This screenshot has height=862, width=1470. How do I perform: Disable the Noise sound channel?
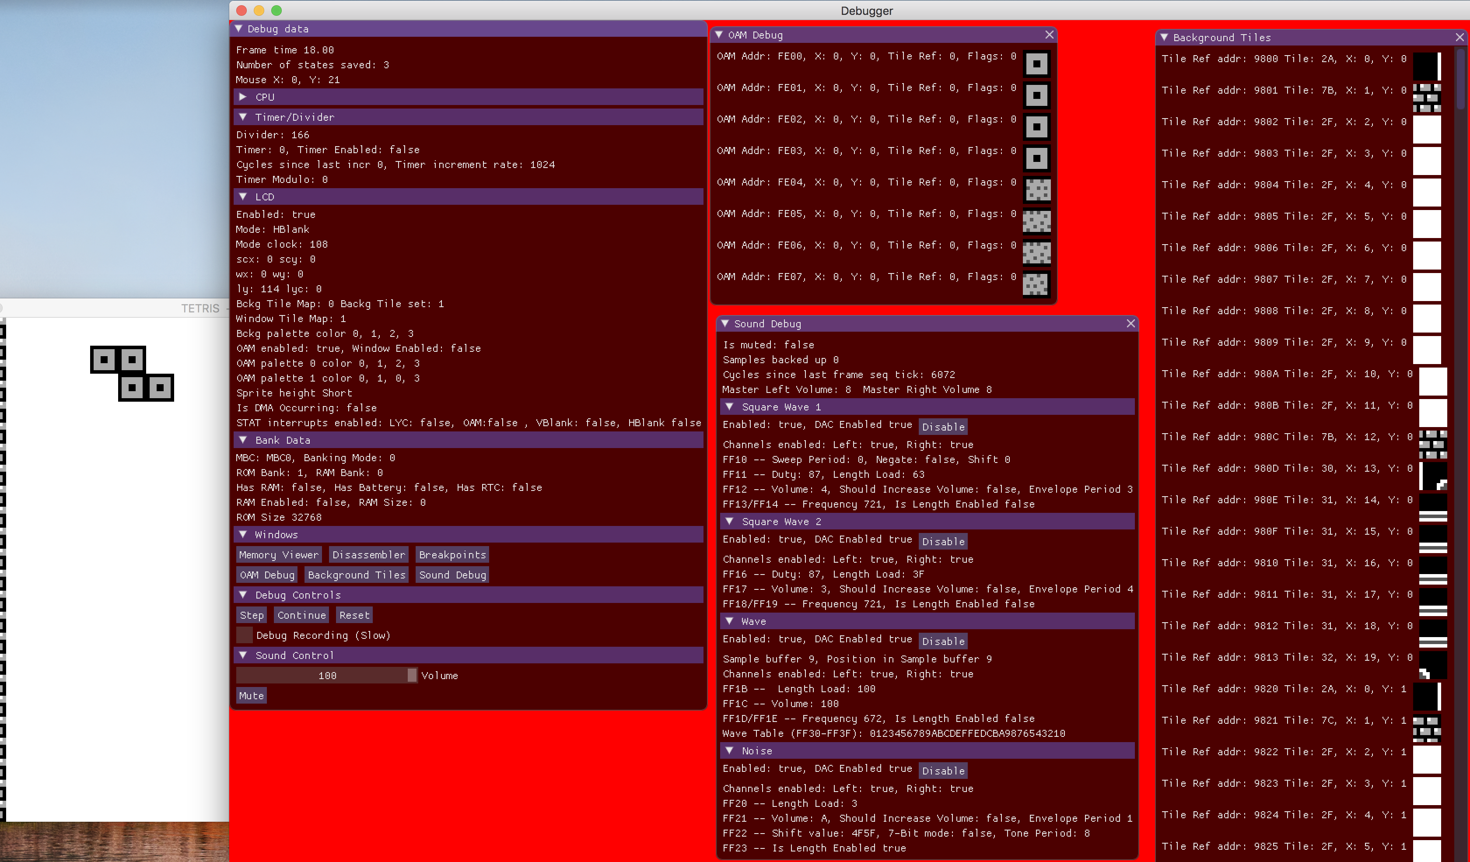tap(943, 771)
